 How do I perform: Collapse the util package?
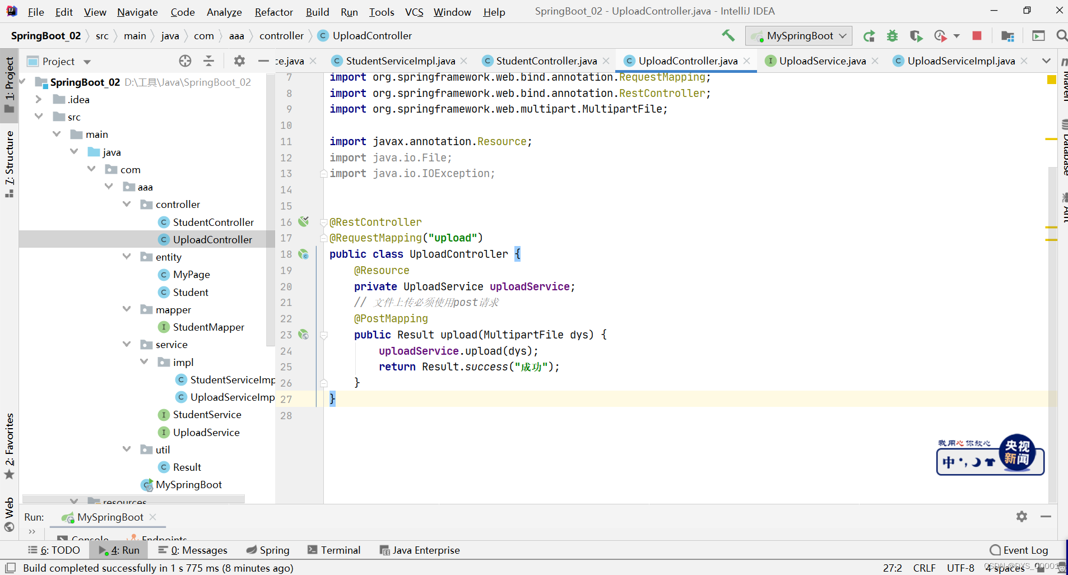tap(127, 449)
